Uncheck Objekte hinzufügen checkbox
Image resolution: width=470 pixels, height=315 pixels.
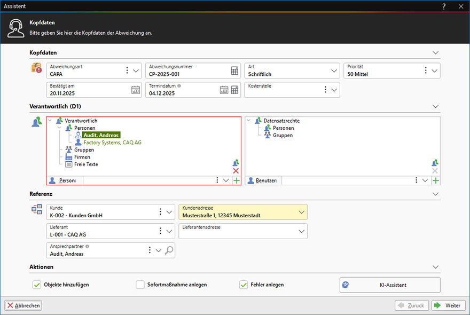37,285
